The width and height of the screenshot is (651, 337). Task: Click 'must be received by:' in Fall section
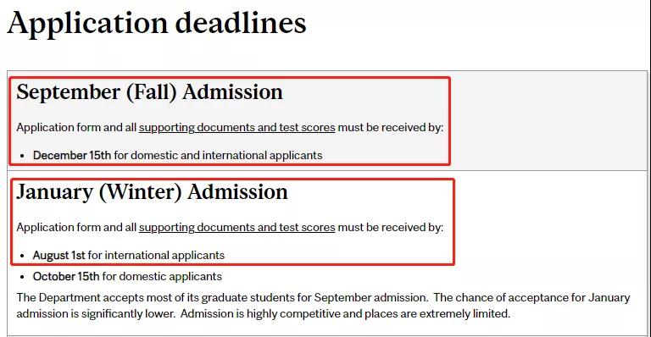click(391, 128)
